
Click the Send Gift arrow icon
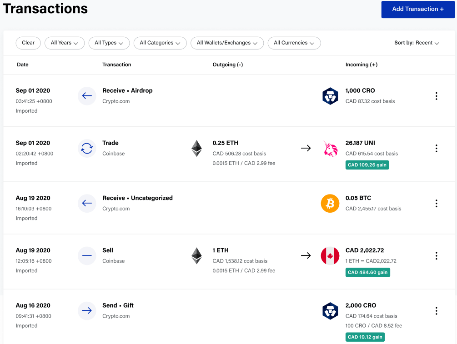pyautogui.click(x=87, y=311)
